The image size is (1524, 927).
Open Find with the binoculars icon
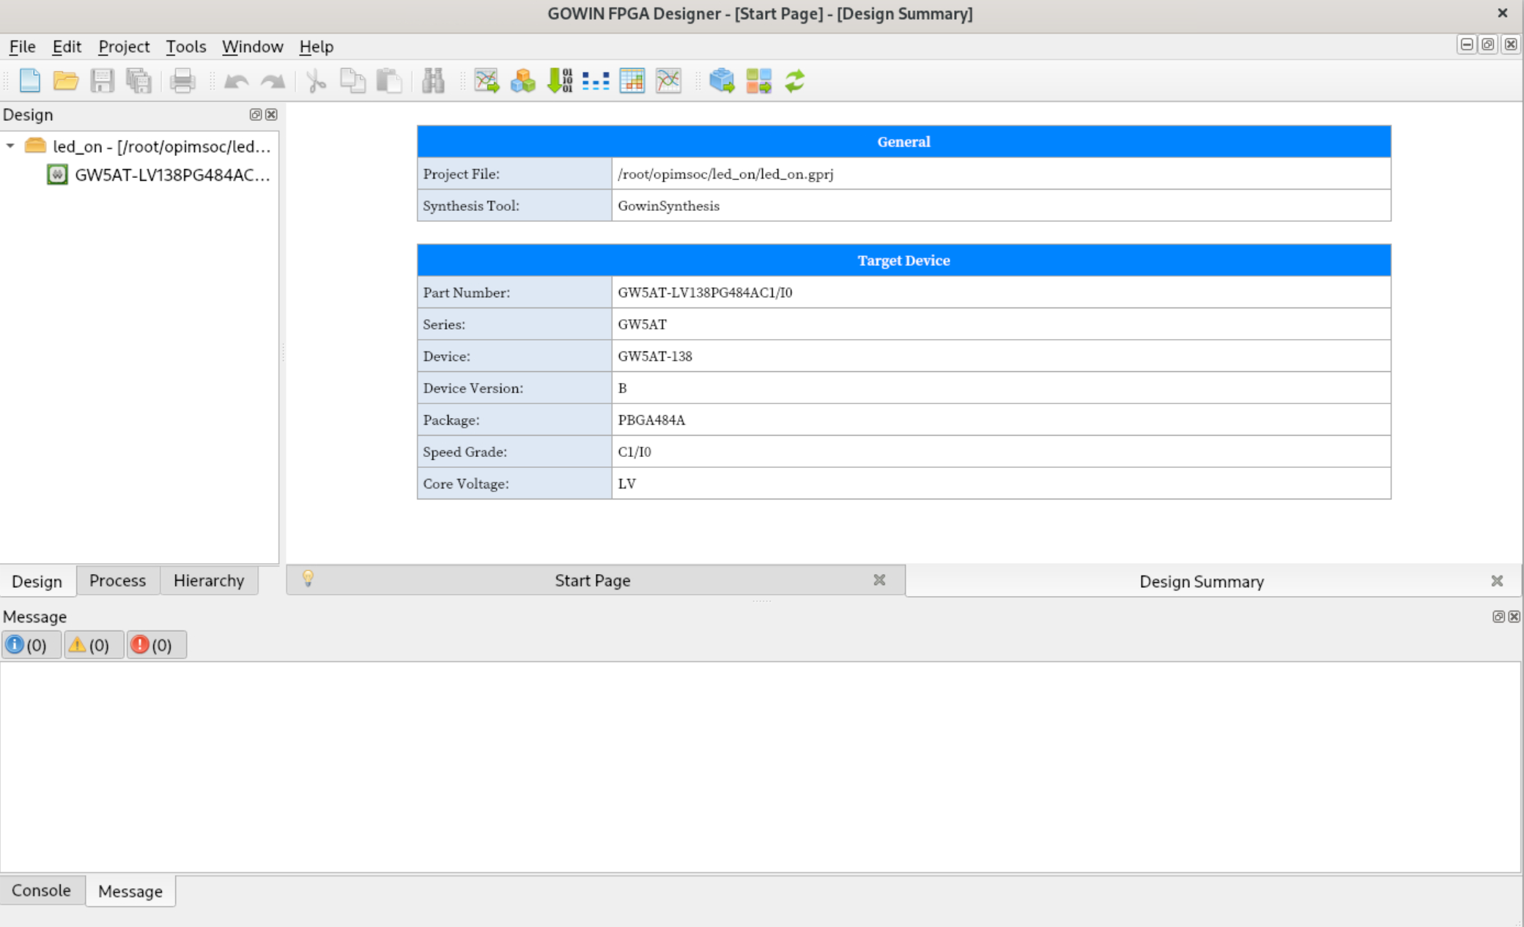434,81
